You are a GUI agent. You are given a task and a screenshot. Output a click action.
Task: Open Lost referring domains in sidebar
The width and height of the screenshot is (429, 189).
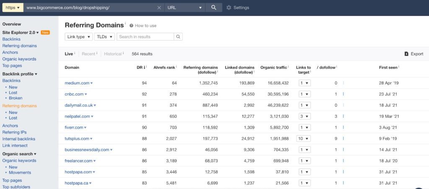click(x=13, y=118)
